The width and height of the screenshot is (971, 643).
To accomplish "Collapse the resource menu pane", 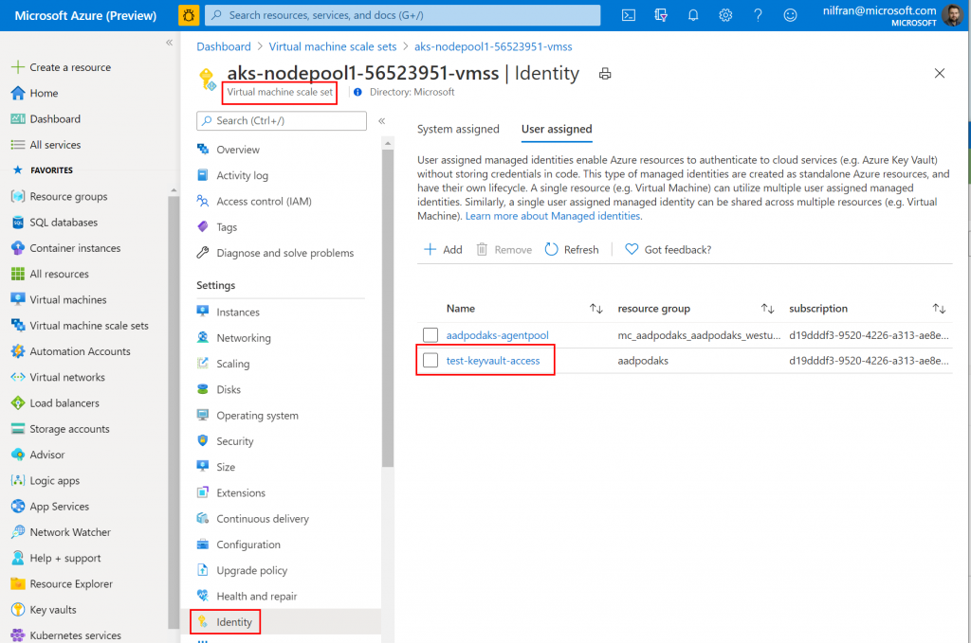I will click(x=382, y=120).
